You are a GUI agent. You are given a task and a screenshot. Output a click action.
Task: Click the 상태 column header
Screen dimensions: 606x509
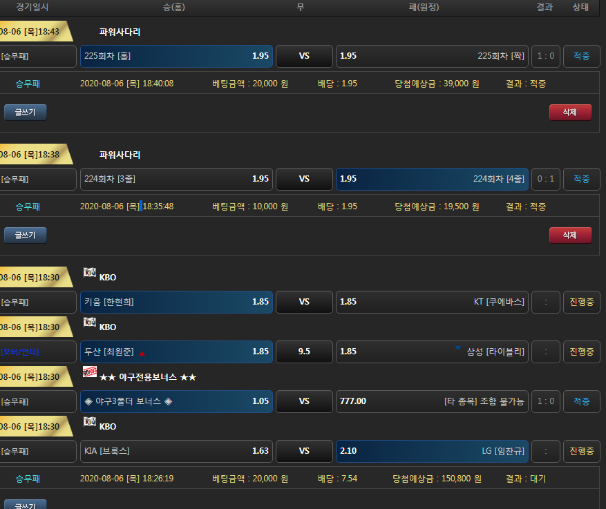(x=580, y=8)
